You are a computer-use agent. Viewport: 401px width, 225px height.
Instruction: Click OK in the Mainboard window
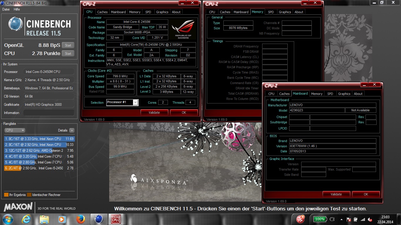tap(366, 194)
